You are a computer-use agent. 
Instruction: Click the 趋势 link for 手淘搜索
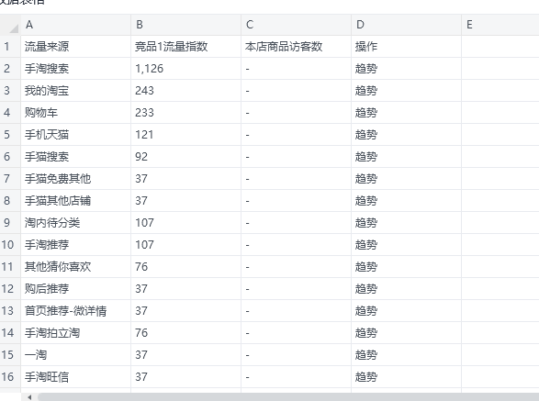[x=366, y=69]
